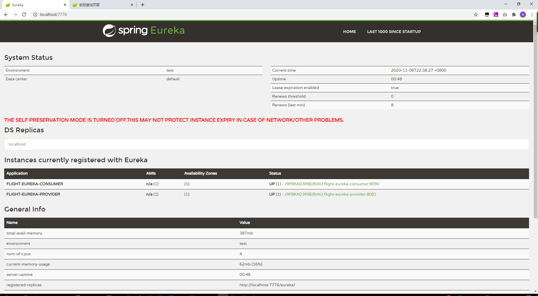This screenshot has height=296, width=538.
Task: Click the AMIs column header
Action: tap(151, 173)
